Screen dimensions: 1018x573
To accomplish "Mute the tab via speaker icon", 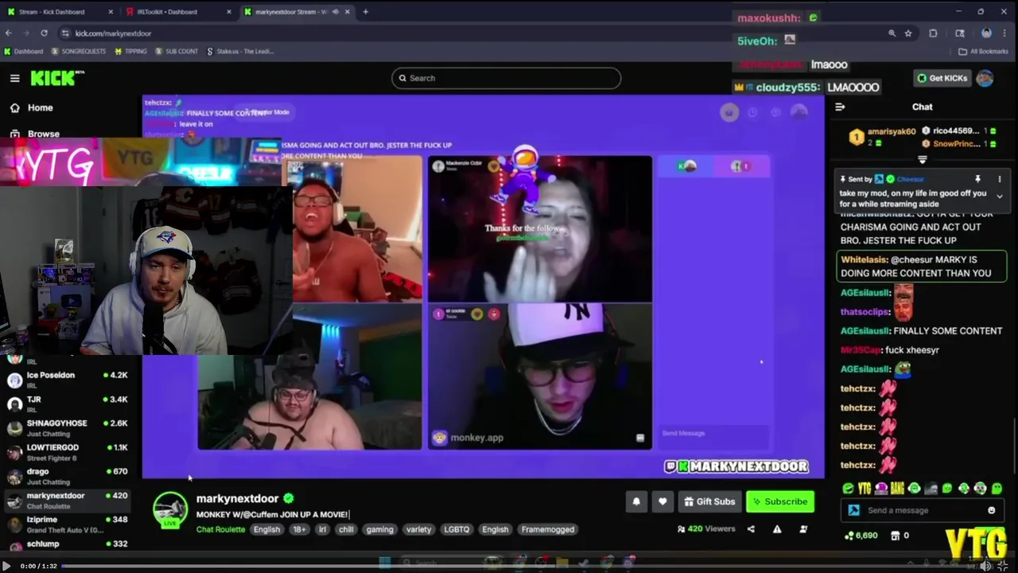I will point(335,12).
